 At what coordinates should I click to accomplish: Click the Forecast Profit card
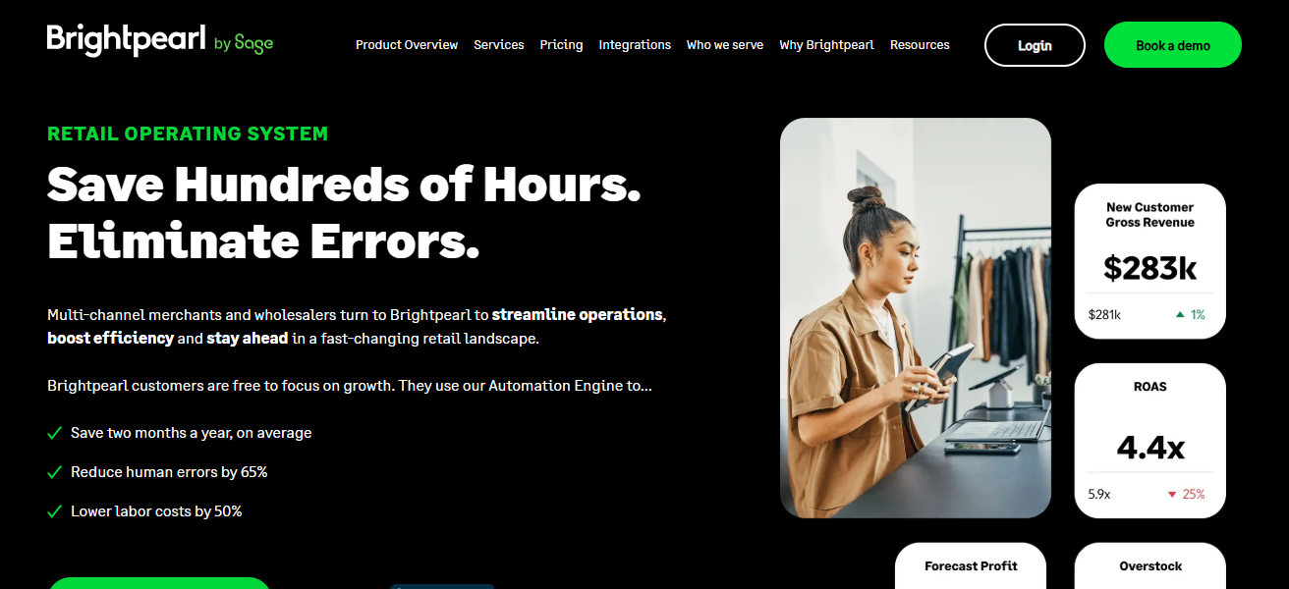point(971,565)
